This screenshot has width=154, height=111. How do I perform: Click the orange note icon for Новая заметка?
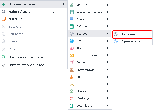pos(4,19)
